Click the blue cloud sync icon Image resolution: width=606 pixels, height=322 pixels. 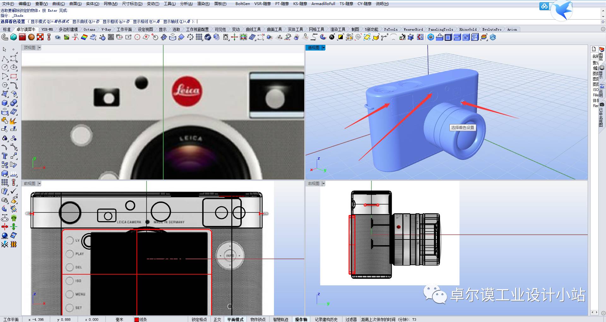pos(544,6)
